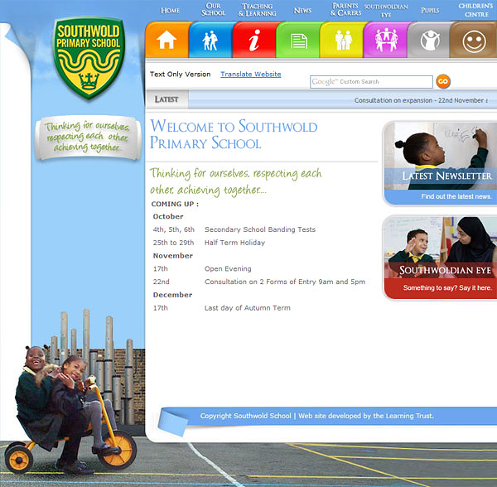
Task: Click the orange GO search button
Action: point(443,81)
